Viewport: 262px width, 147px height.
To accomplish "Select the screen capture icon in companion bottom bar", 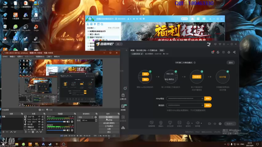I will 152,123.
